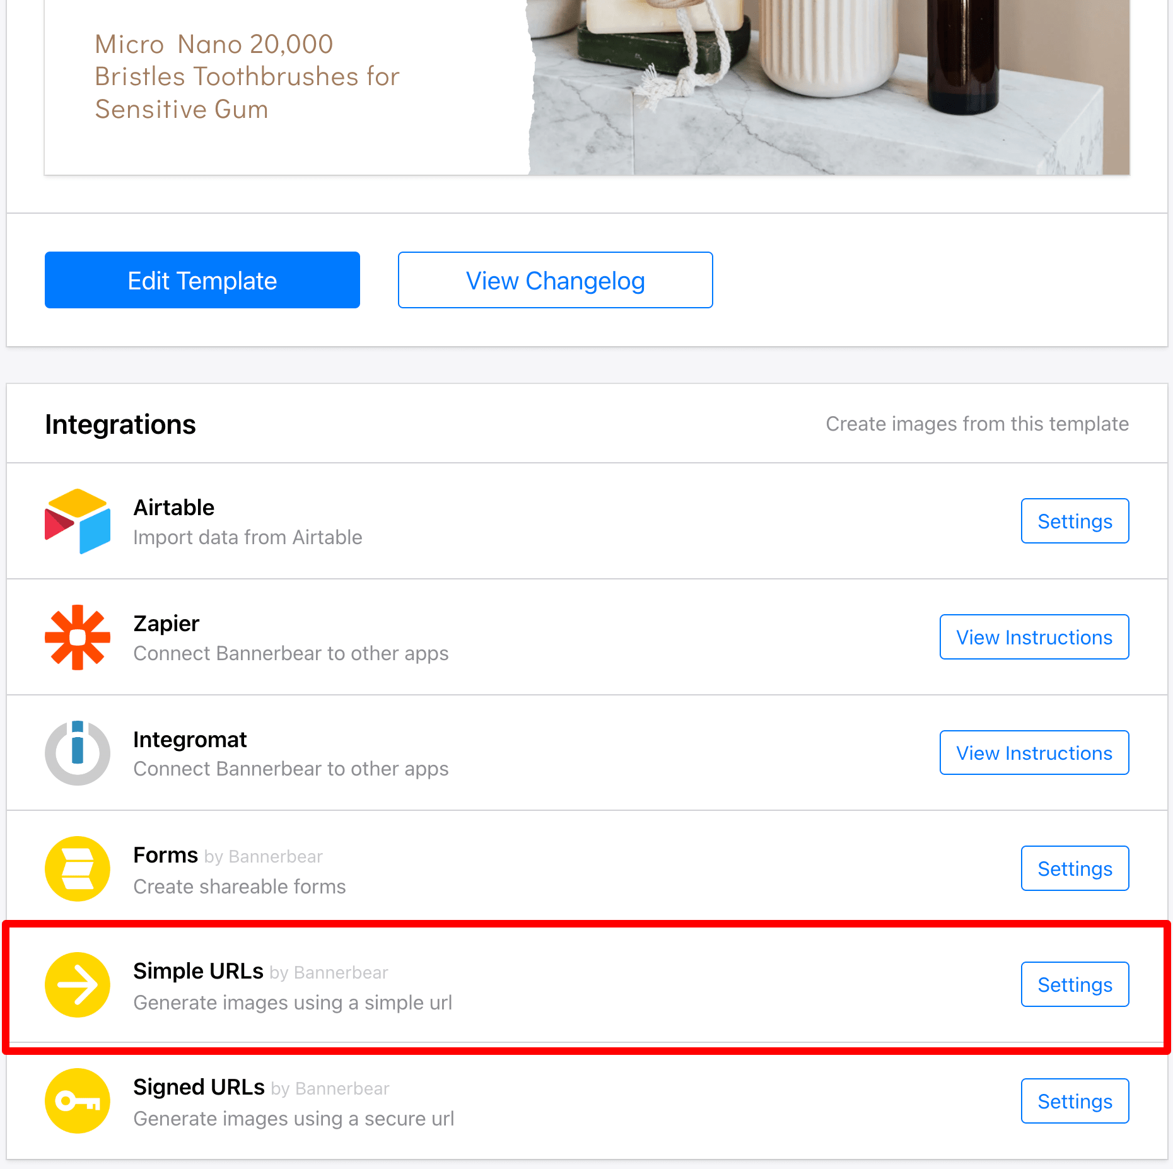Click the Signed URLs key icon
Viewport: 1173px width, 1169px height.
77,1101
